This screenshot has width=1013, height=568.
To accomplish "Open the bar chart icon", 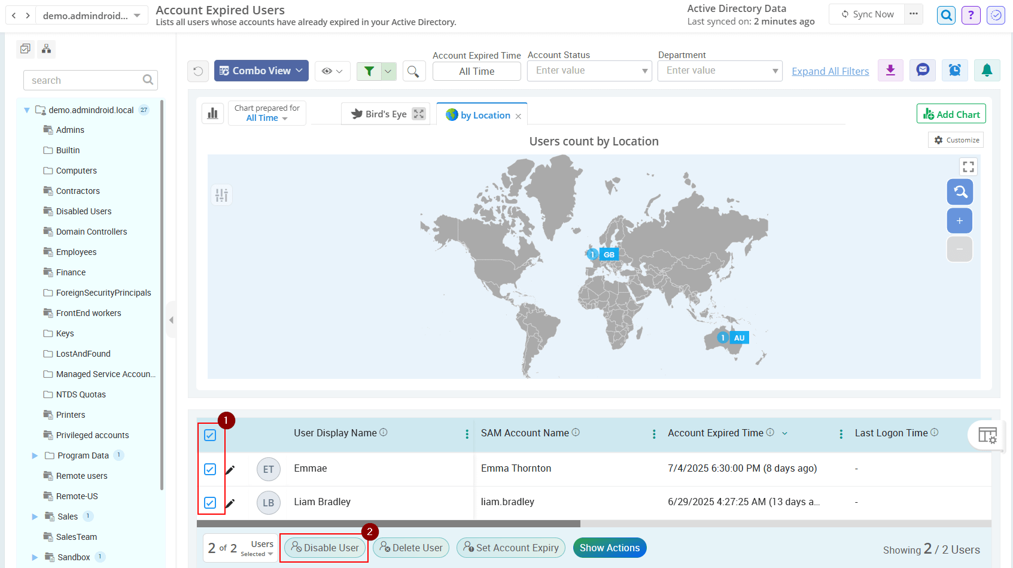I will point(212,113).
